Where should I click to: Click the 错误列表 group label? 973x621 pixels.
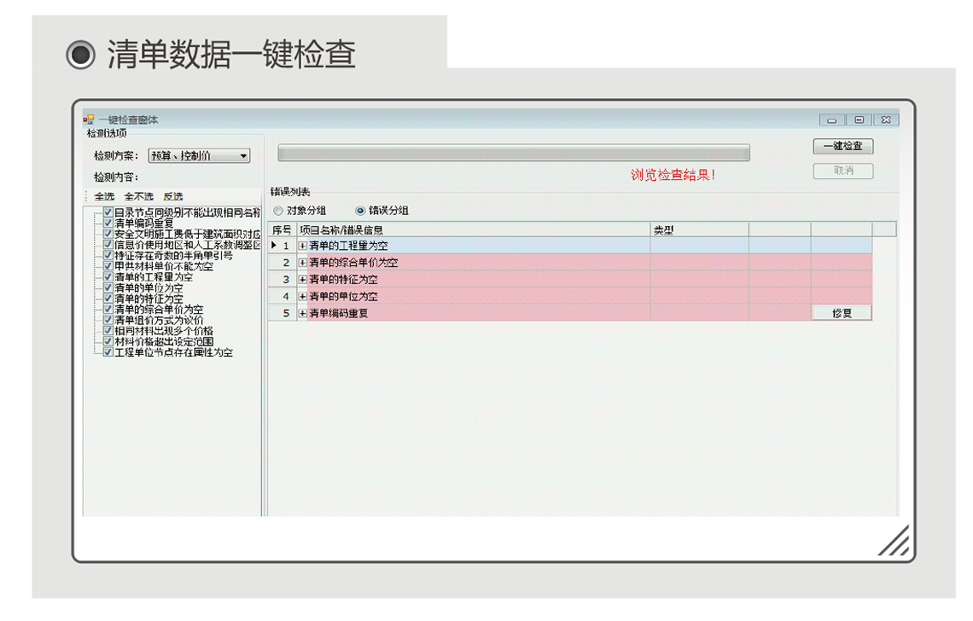tap(290, 192)
